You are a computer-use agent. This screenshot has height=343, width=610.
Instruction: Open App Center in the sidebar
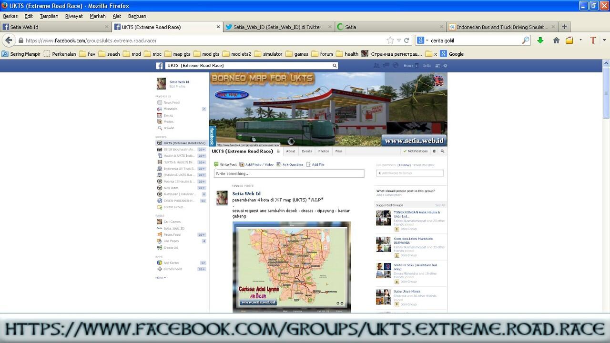[171, 263]
